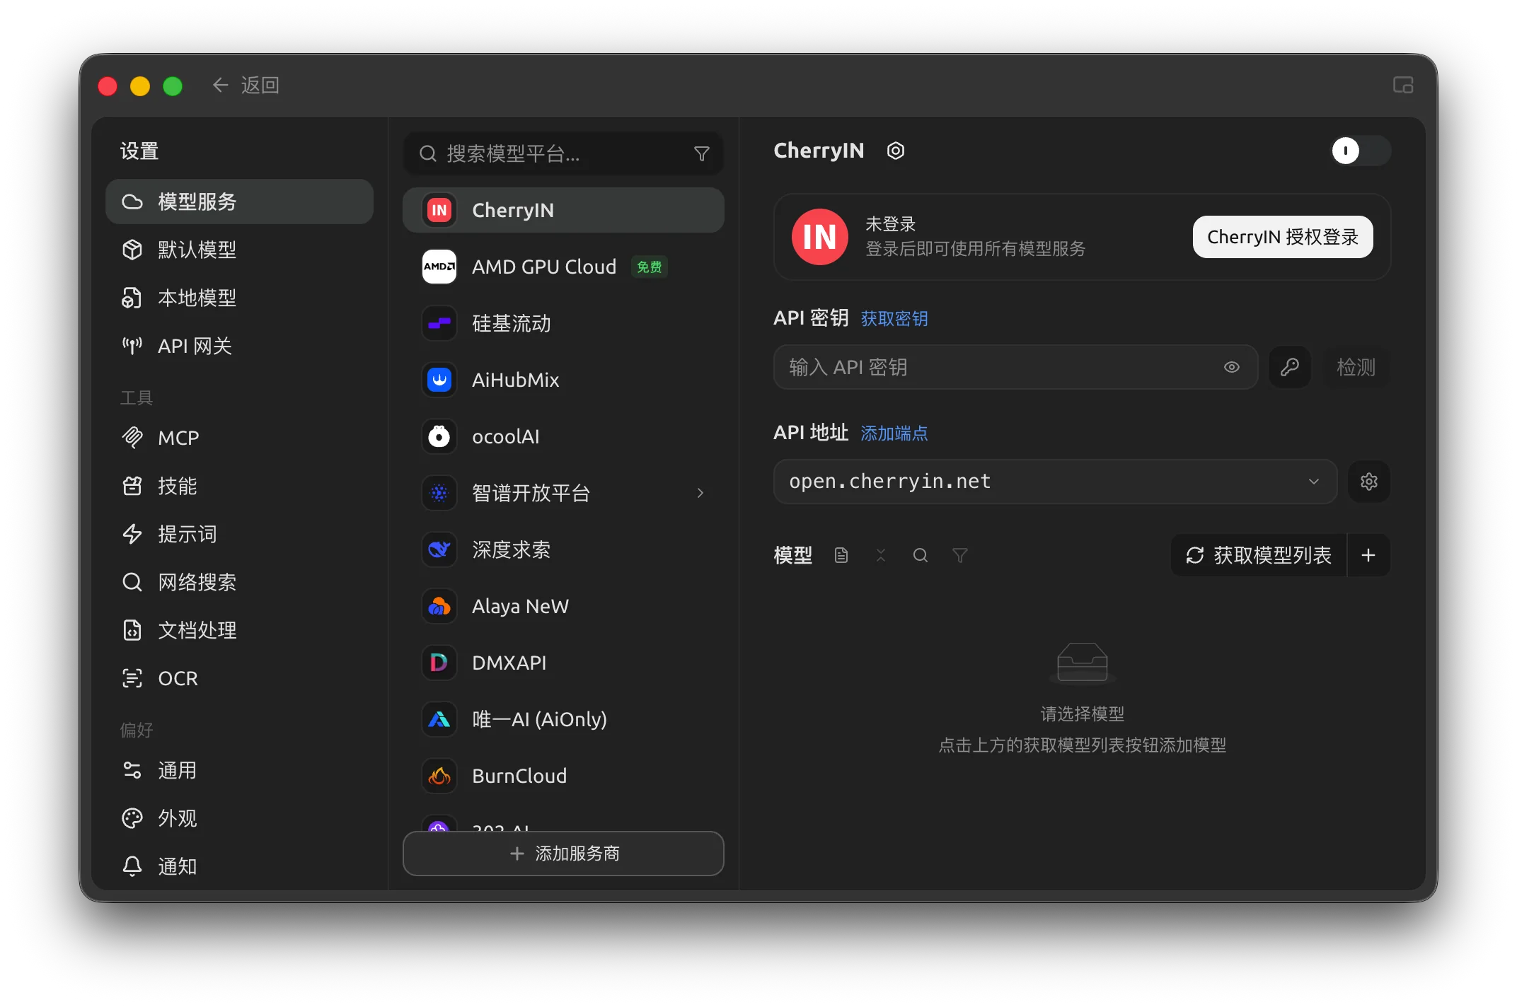Open the 模型服务 settings section
Viewport: 1517px width, 1007px height.
[x=239, y=202]
